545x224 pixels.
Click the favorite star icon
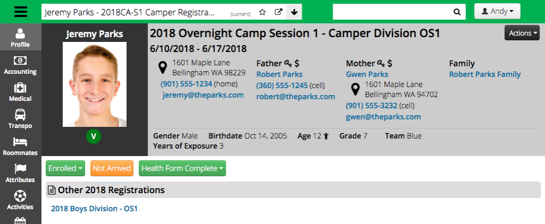(262, 12)
